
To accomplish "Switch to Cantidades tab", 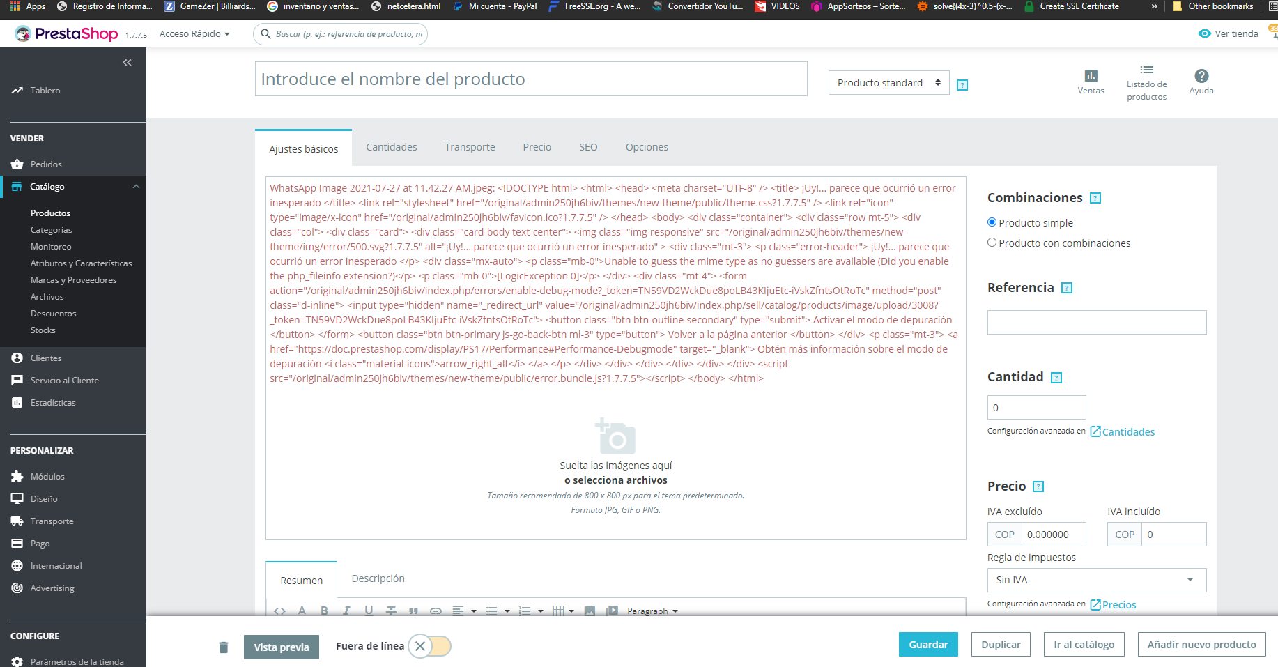I will [x=391, y=147].
